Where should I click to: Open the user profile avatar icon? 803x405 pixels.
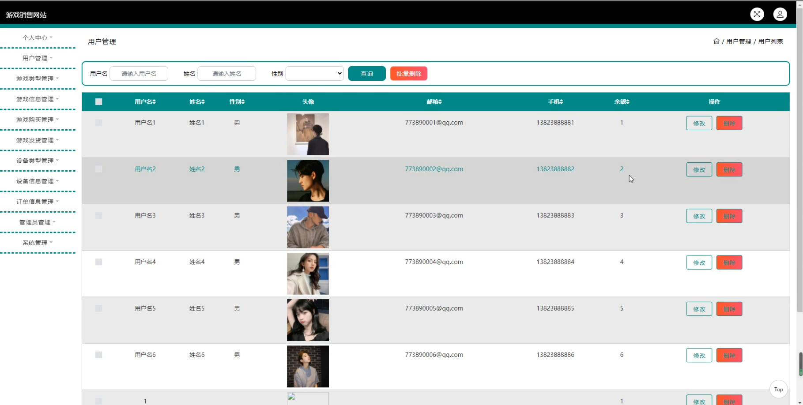(780, 15)
